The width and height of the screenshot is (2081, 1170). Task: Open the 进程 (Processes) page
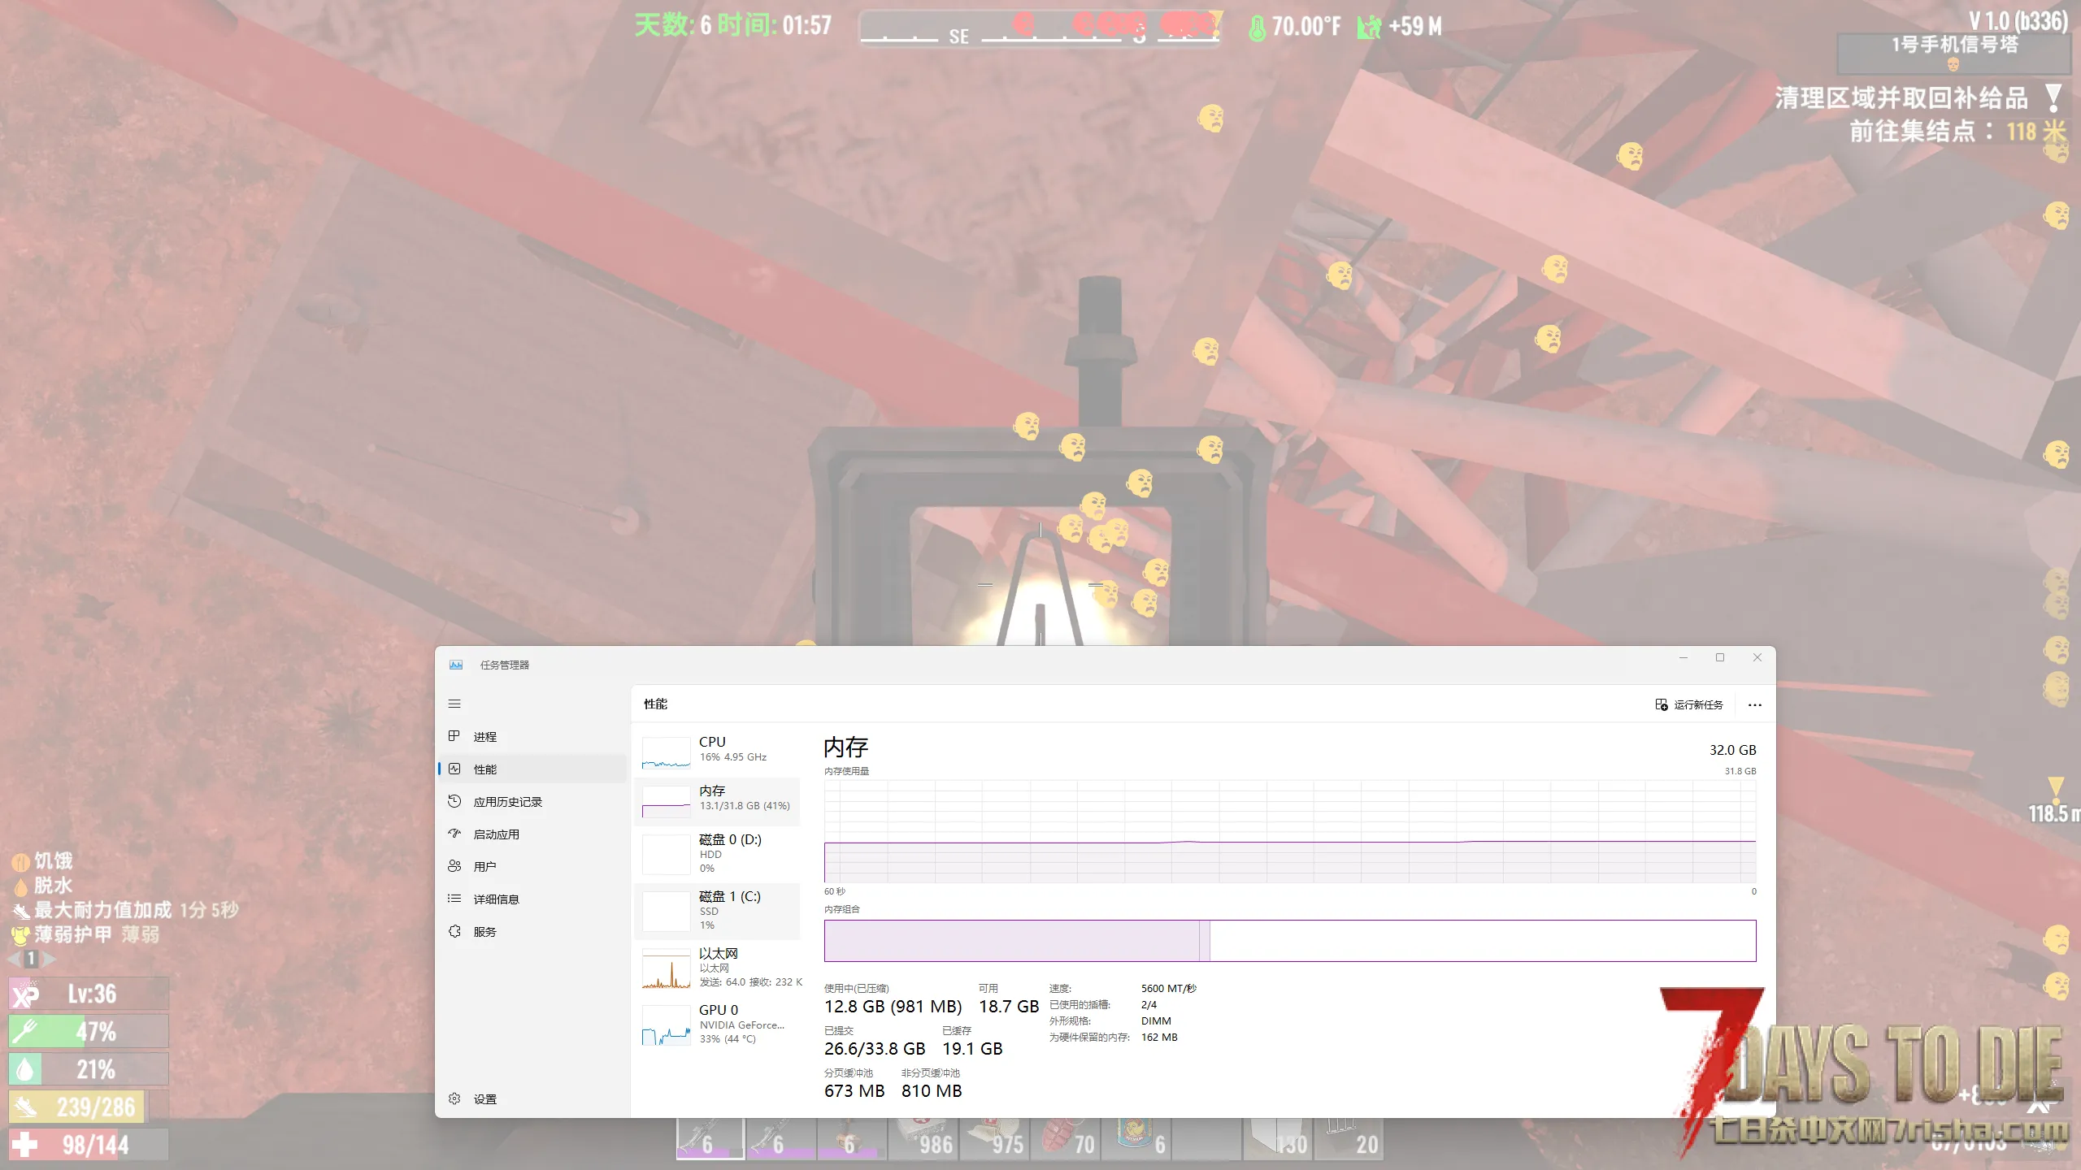pyautogui.click(x=532, y=736)
